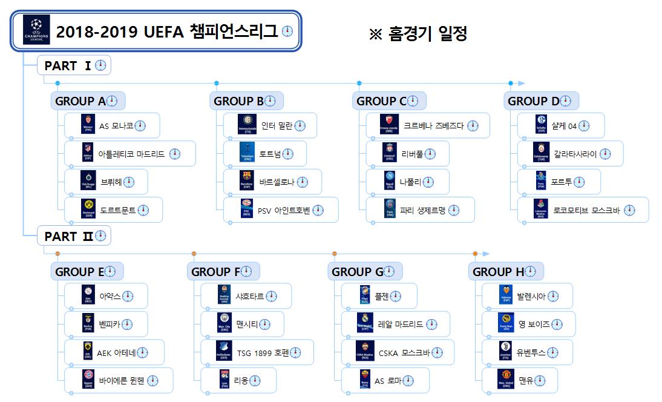
Task: Click the clock icon next to PART Ⅰ
Action: click(100, 66)
